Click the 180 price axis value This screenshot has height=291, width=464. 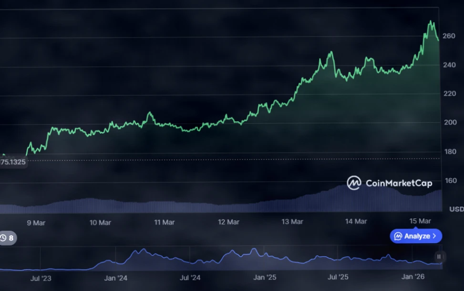(450, 151)
